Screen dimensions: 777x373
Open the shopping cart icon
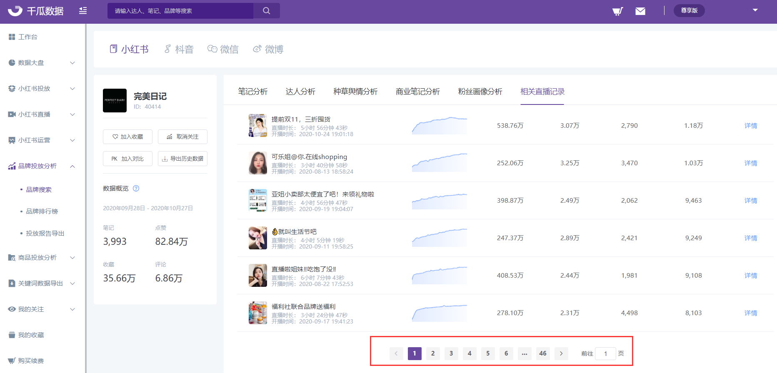(x=617, y=11)
